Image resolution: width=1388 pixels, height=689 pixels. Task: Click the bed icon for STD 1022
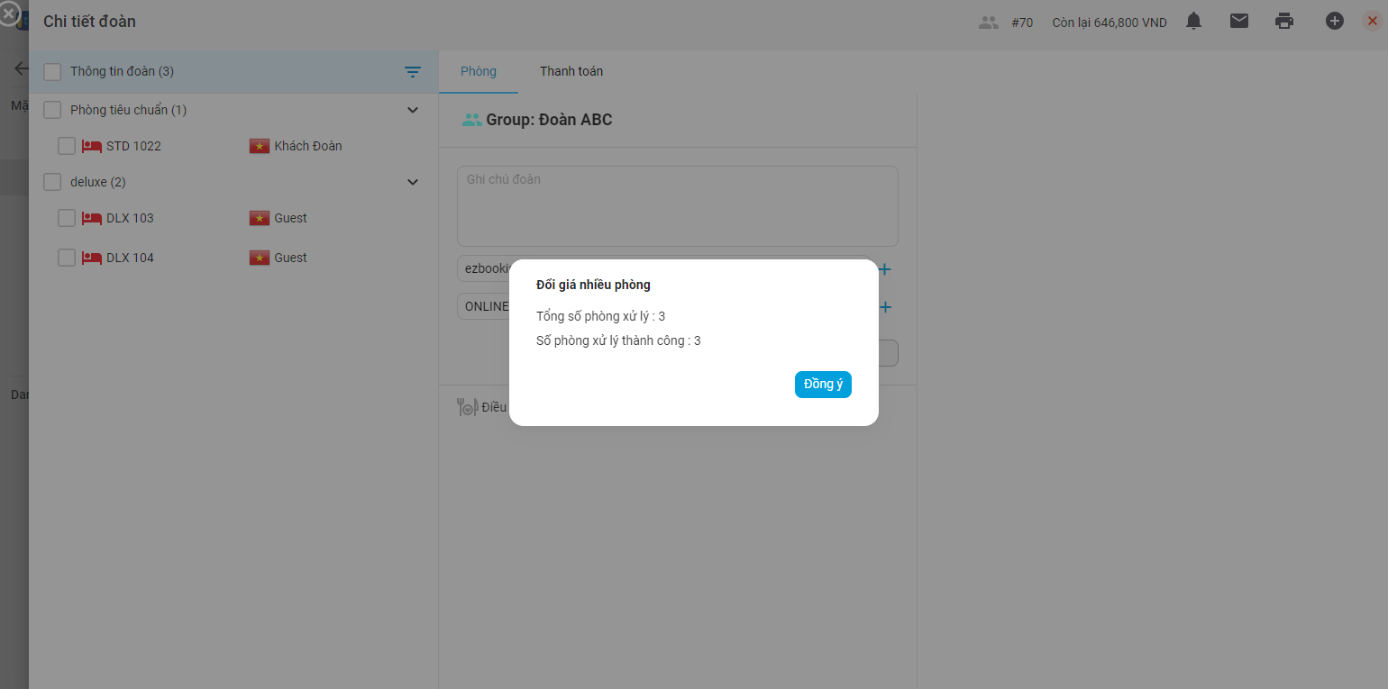91,146
